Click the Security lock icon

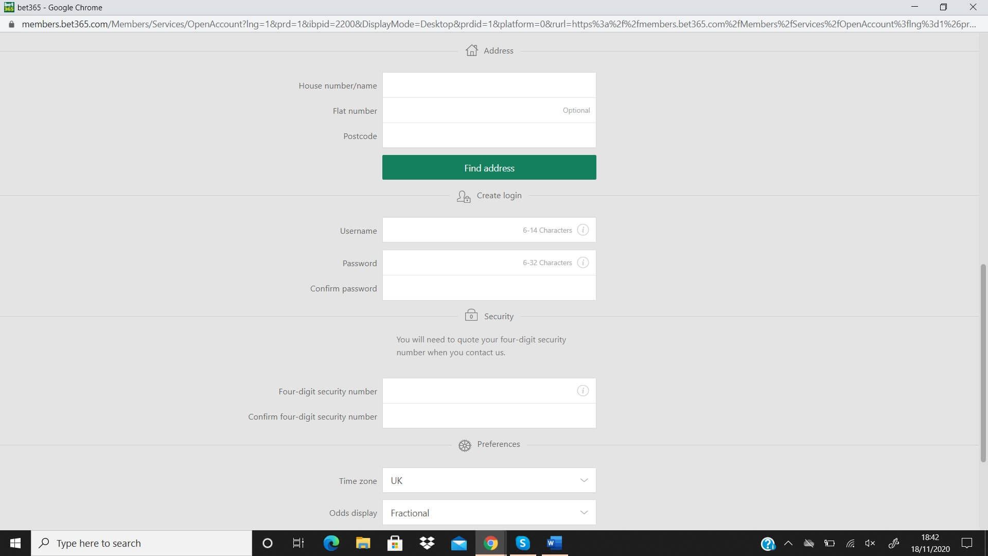[x=471, y=315]
